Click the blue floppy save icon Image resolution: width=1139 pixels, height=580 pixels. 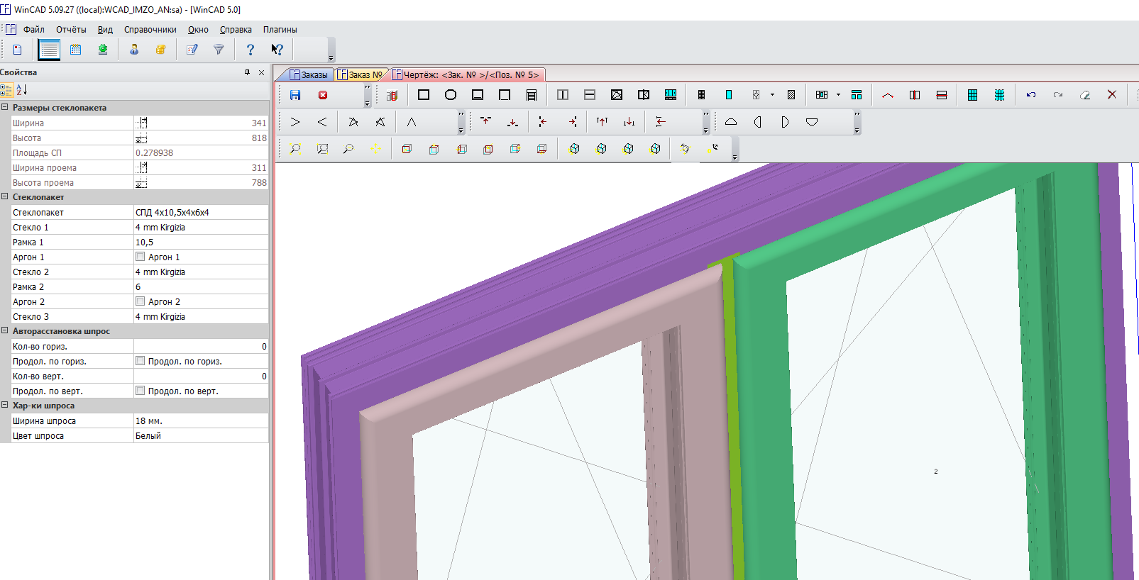click(x=295, y=95)
